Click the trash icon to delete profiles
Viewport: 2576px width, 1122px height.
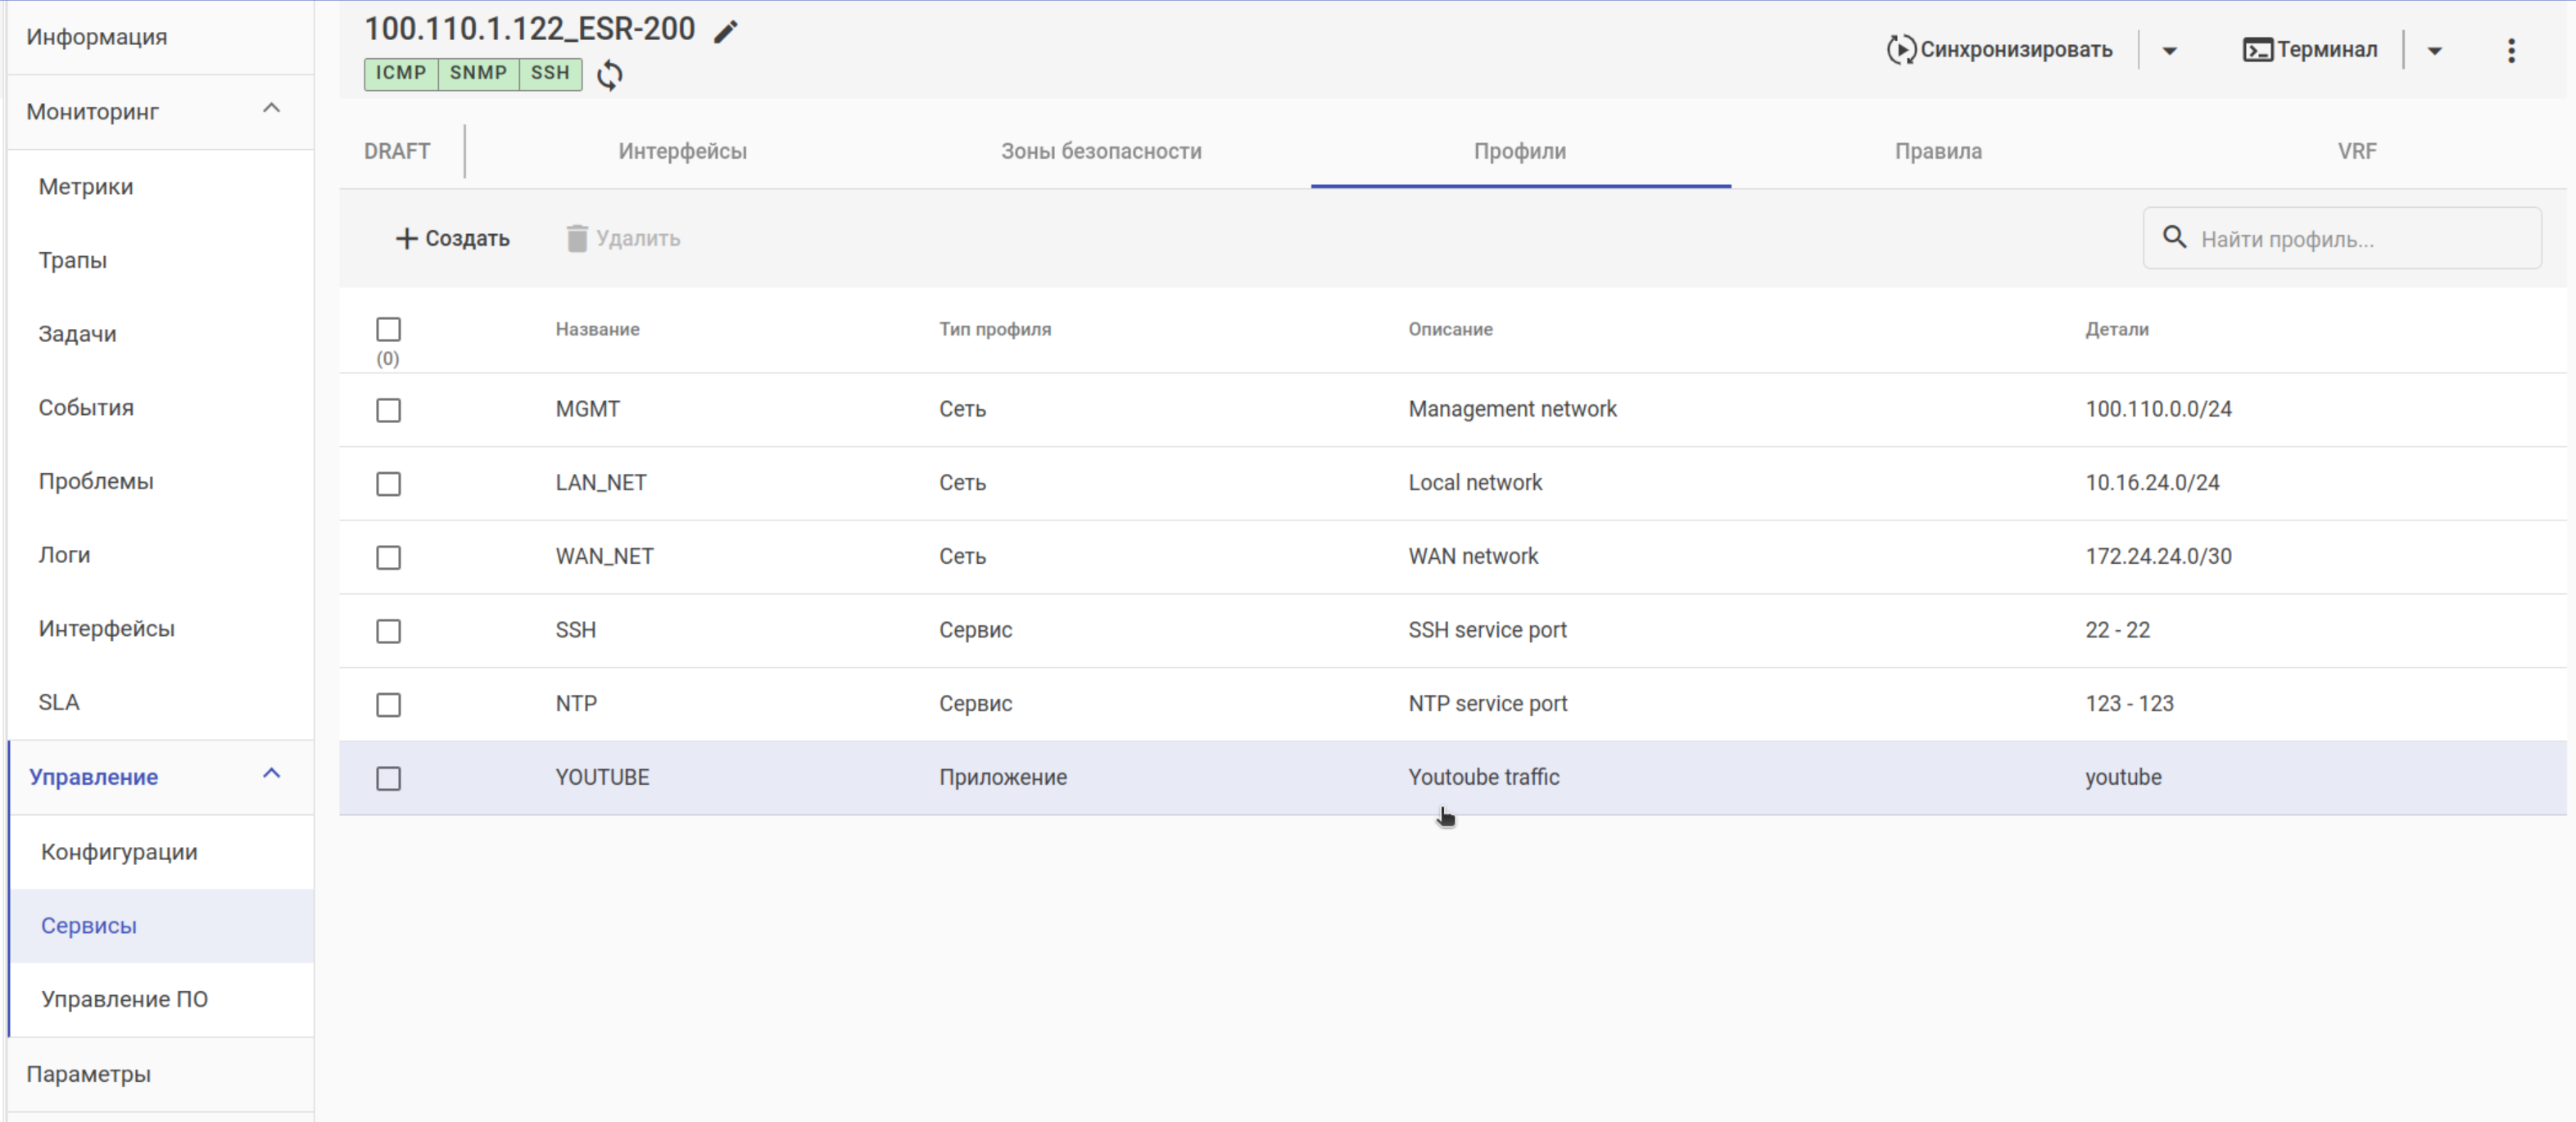(577, 239)
